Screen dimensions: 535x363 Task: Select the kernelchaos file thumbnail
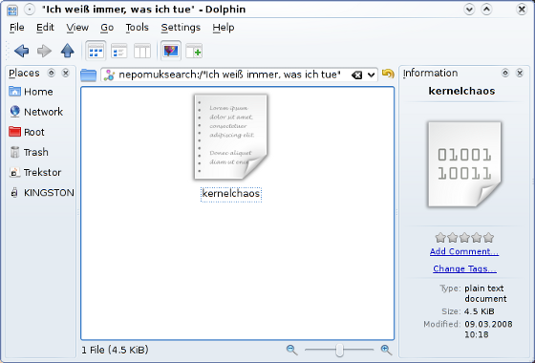click(230, 137)
